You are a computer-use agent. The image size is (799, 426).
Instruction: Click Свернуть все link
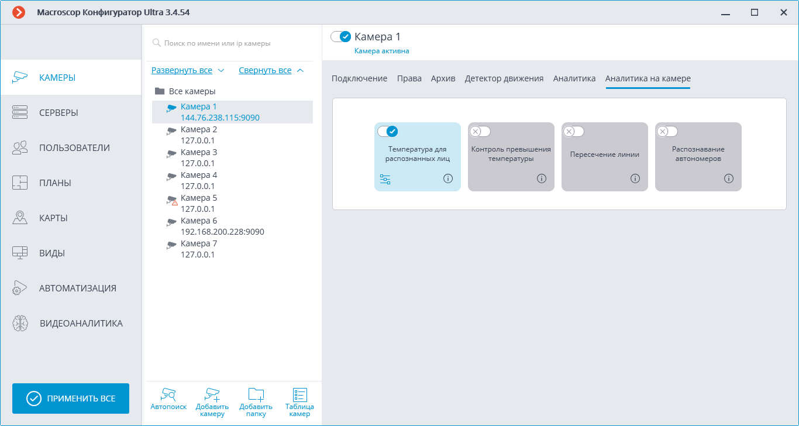tap(265, 70)
